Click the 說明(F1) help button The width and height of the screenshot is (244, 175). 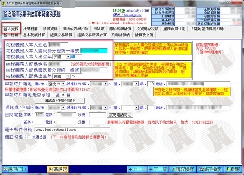pos(15,169)
